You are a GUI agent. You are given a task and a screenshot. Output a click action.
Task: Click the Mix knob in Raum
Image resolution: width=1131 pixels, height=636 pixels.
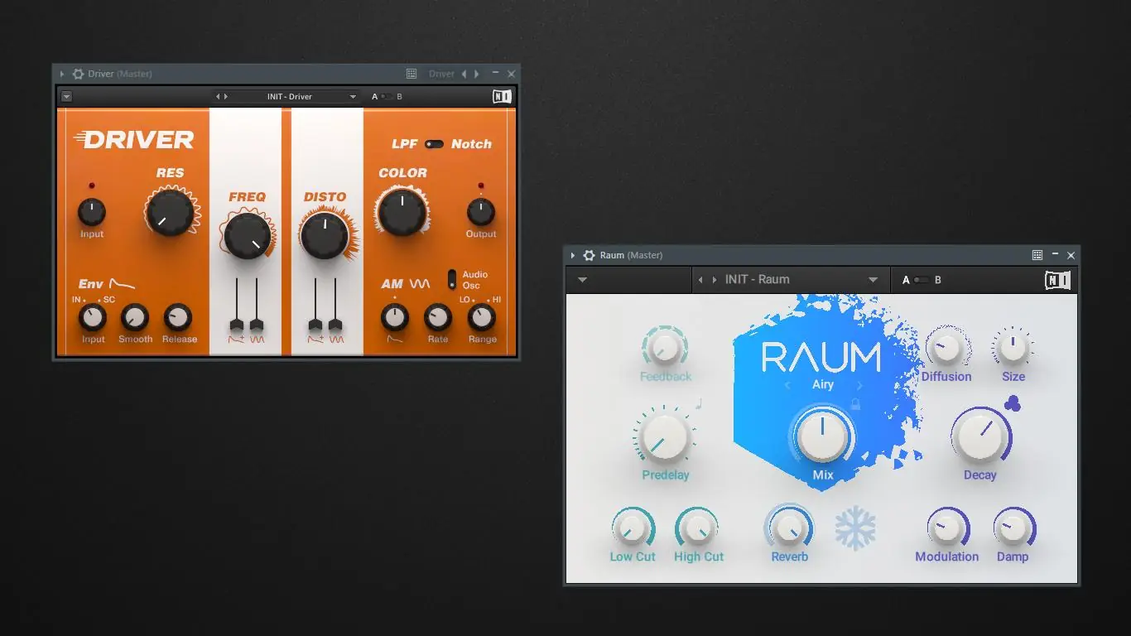(822, 436)
